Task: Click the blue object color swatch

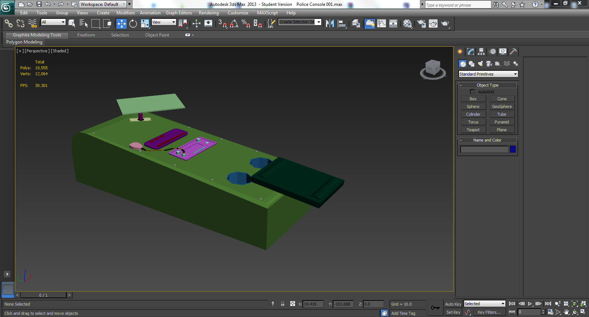Action: pos(512,149)
